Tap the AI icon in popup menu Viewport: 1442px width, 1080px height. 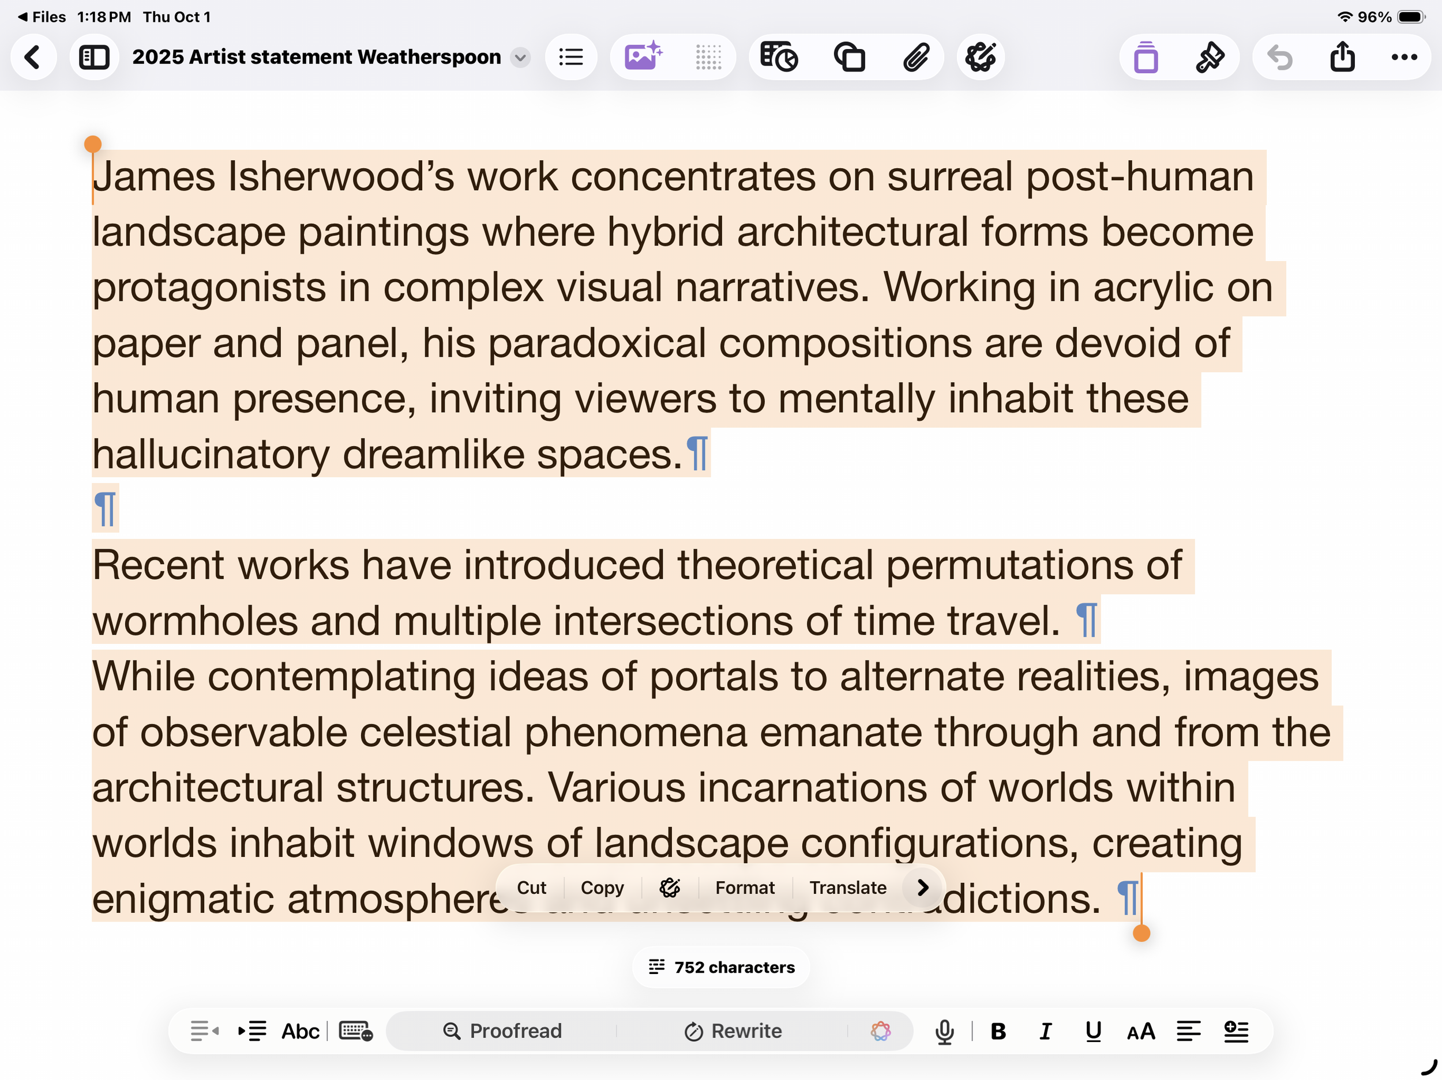[670, 887]
